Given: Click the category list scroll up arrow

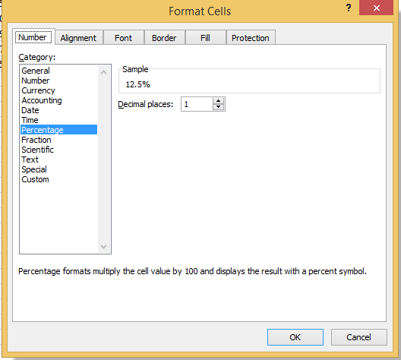Looking at the screenshot, I should (103, 72).
